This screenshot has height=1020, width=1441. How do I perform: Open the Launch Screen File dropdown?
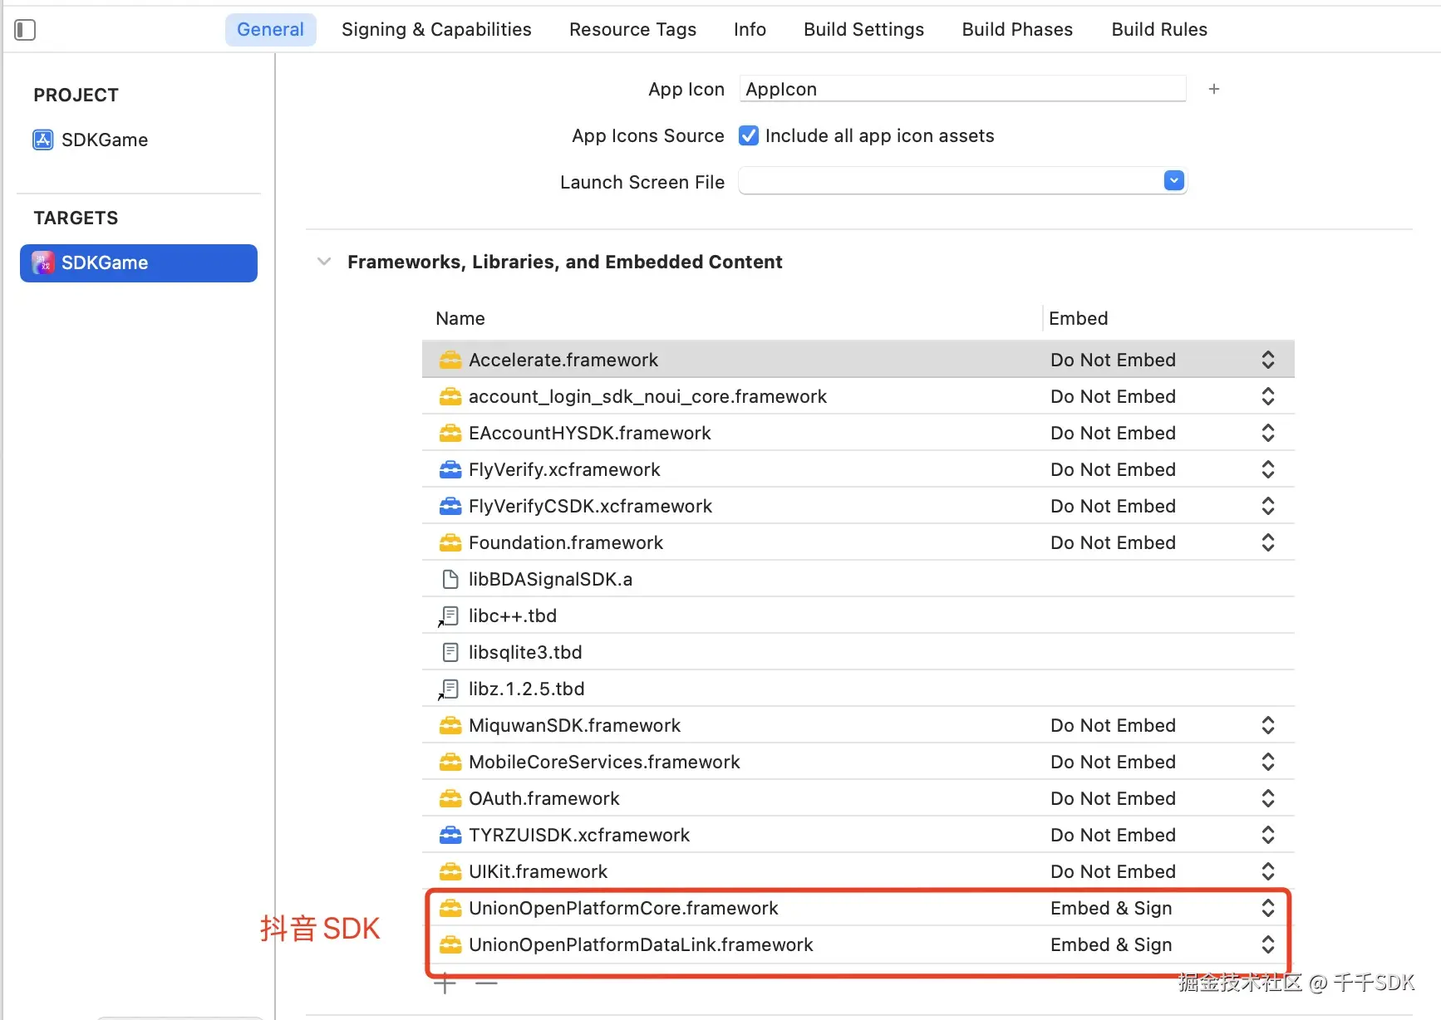1174,180
